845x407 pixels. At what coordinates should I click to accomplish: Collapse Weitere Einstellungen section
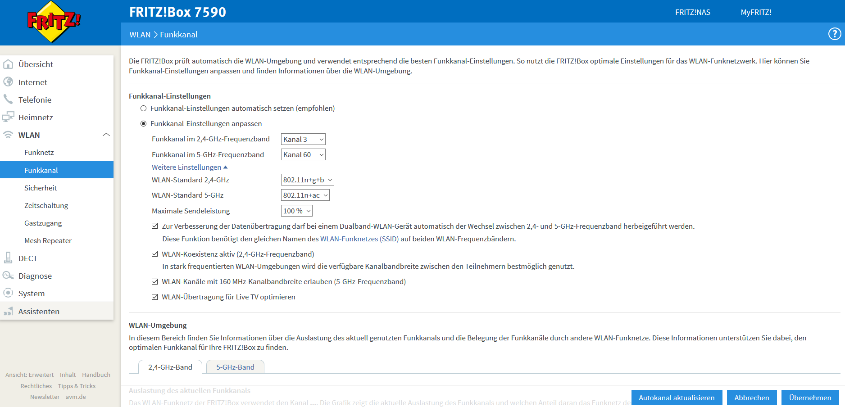point(190,167)
